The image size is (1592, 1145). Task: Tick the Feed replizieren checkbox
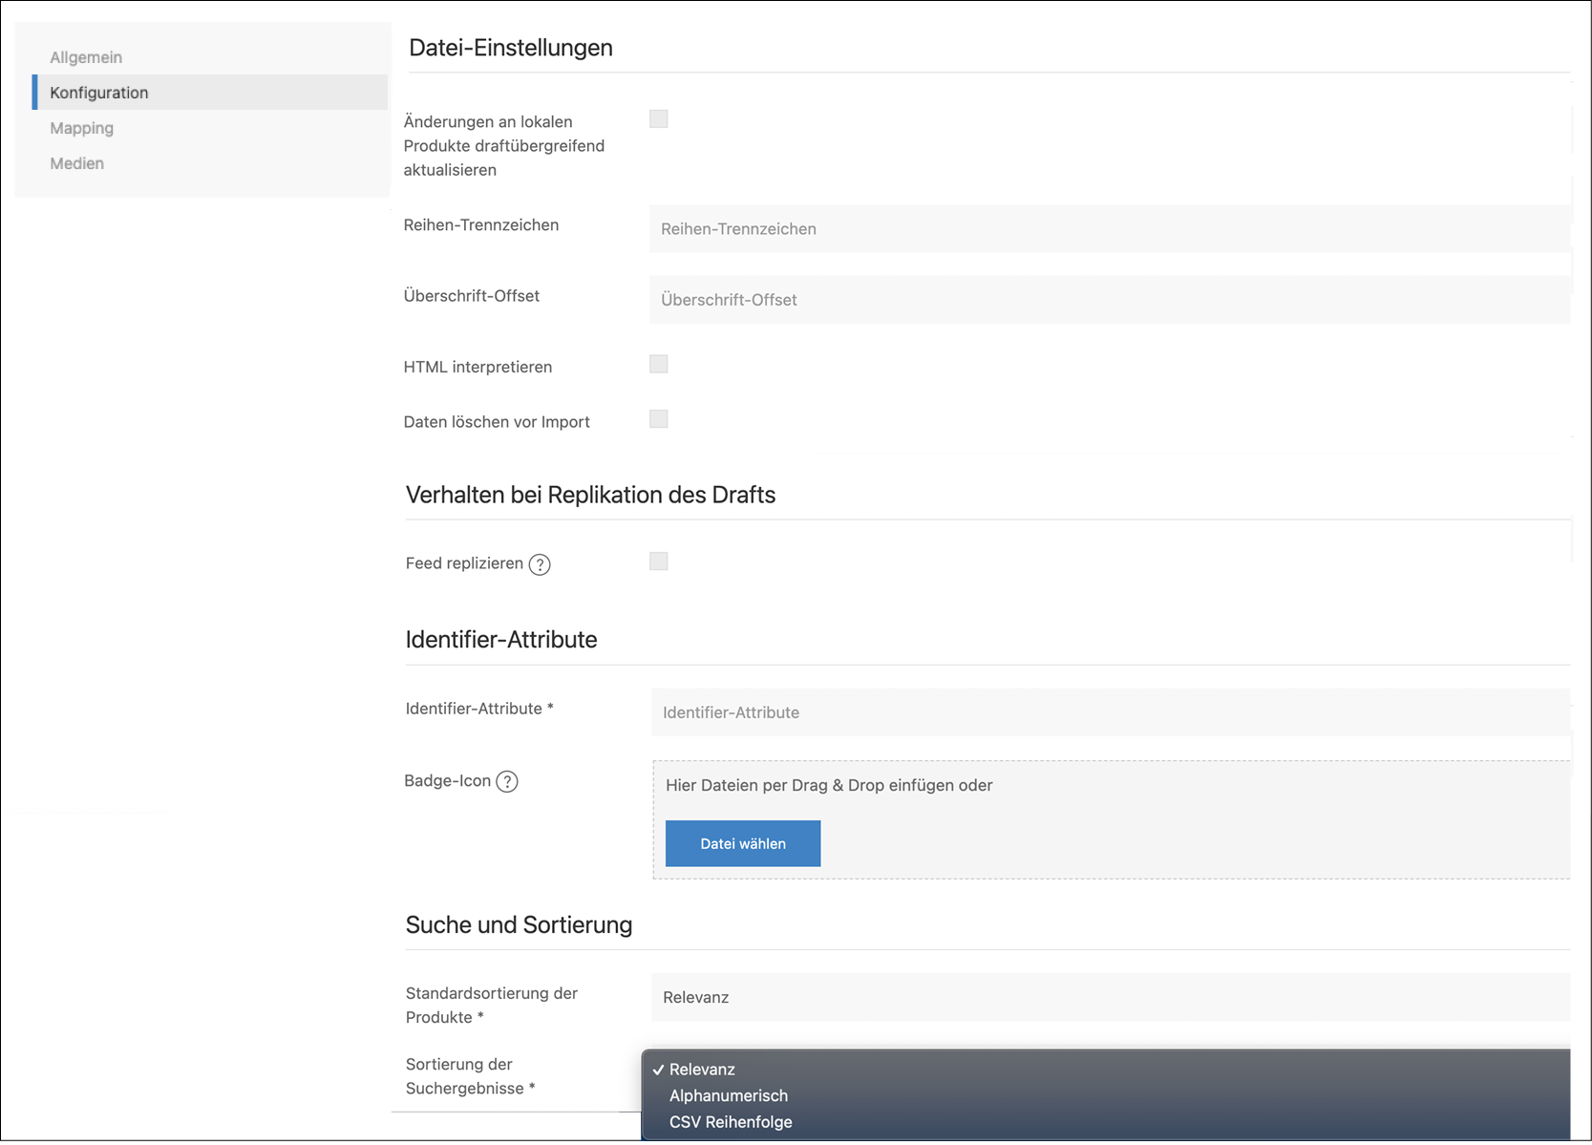coord(658,562)
